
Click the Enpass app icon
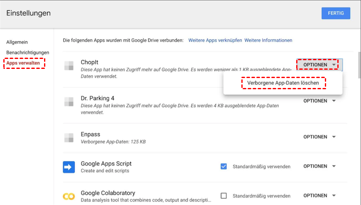[x=69, y=138]
